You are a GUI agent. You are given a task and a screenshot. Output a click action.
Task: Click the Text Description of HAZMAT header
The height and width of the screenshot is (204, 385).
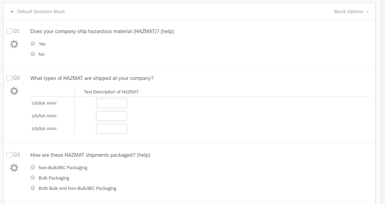pos(111,92)
